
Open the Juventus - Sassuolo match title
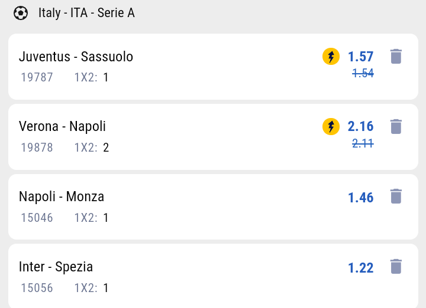coord(76,57)
